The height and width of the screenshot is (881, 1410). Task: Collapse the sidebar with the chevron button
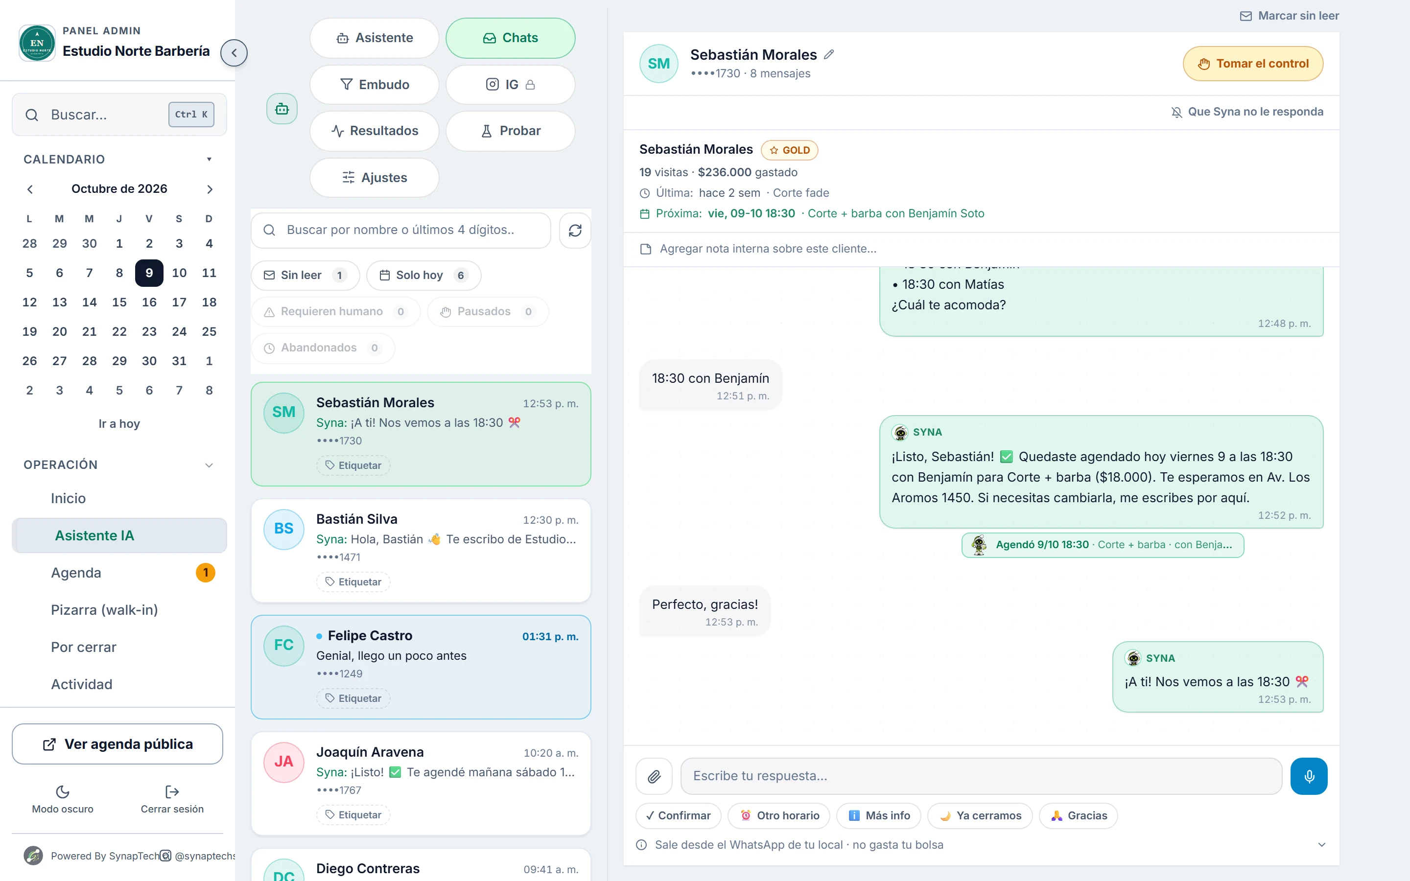click(234, 53)
